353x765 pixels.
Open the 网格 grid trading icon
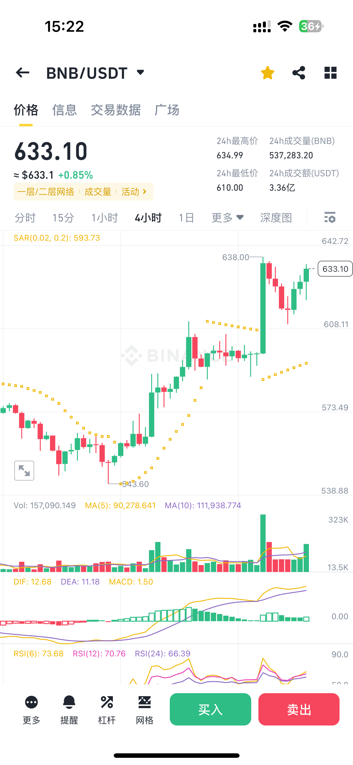[145, 709]
